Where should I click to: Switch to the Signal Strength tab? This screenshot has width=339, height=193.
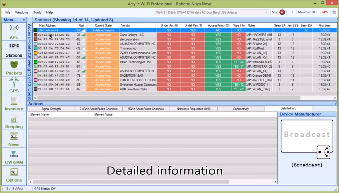51,109
